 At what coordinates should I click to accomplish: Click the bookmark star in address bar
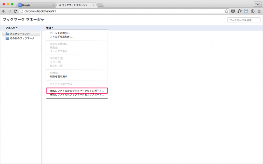tap(226, 11)
